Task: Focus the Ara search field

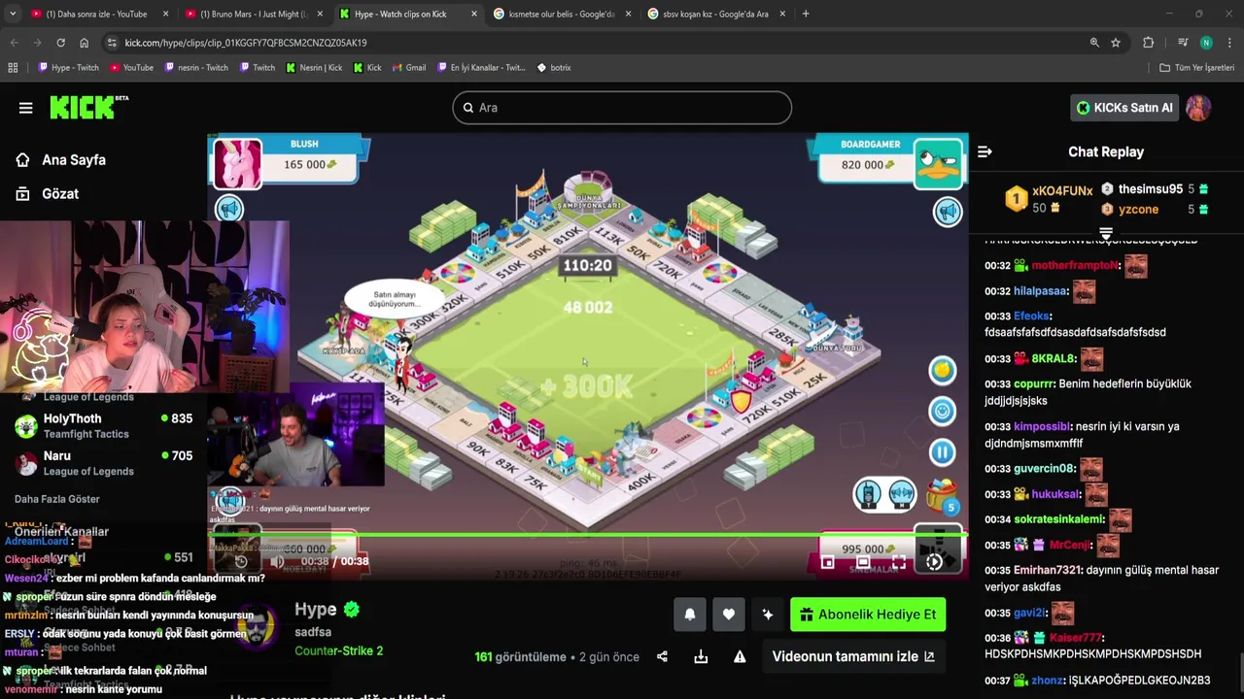Action: (x=622, y=108)
